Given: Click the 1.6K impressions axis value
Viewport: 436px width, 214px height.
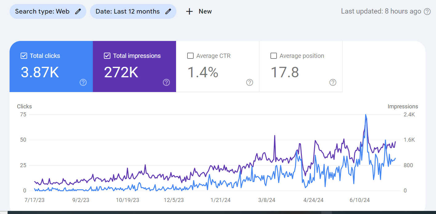Looking at the screenshot, I should 409,140.
